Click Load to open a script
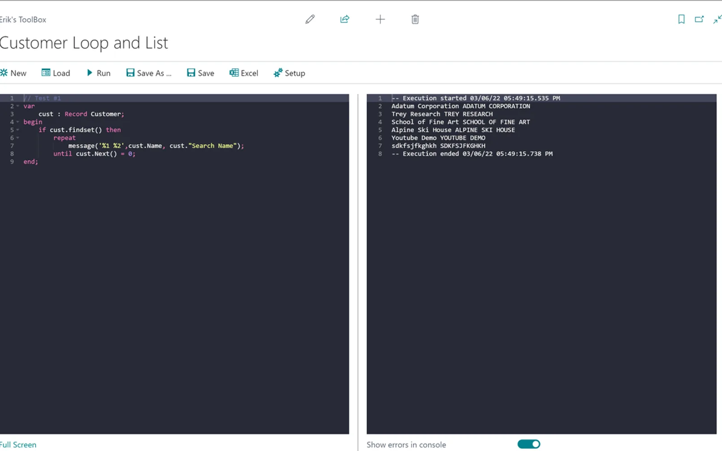 point(56,73)
